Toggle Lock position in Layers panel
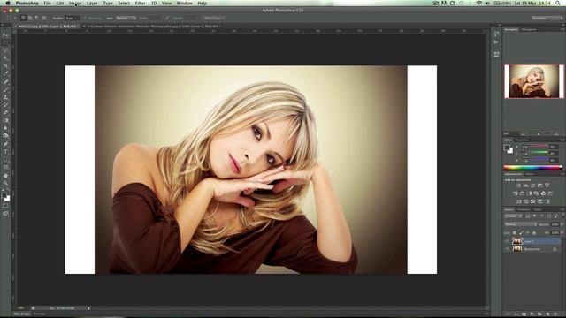Screen dimensions: 566x318 528,233
